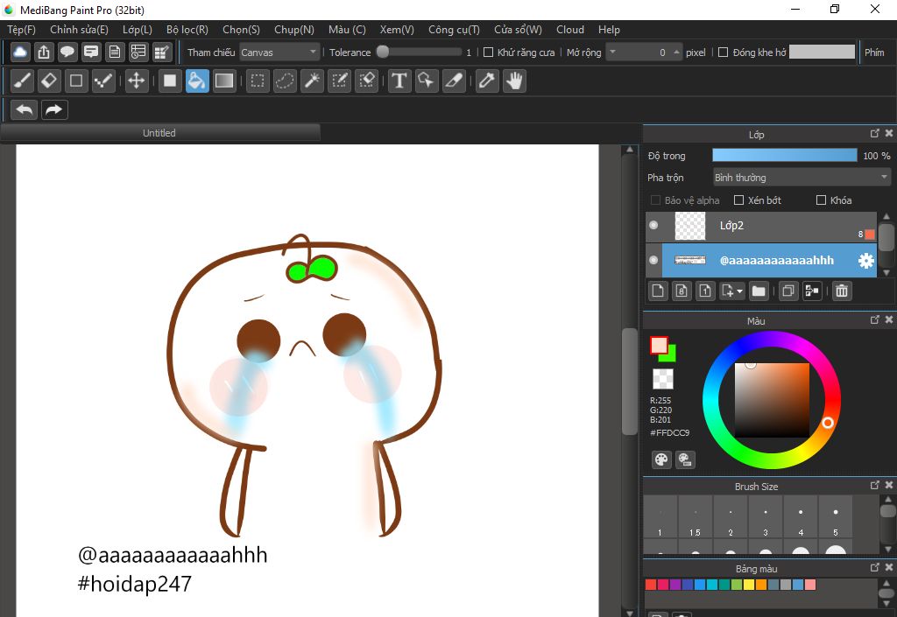Toggle visibility of Lớp2 layer
Image resolution: width=897 pixels, height=617 pixels.
[x=653, y=225]
